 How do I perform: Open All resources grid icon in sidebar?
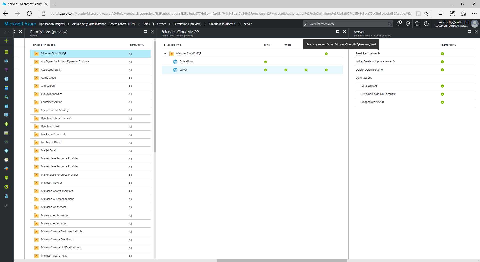6,52
